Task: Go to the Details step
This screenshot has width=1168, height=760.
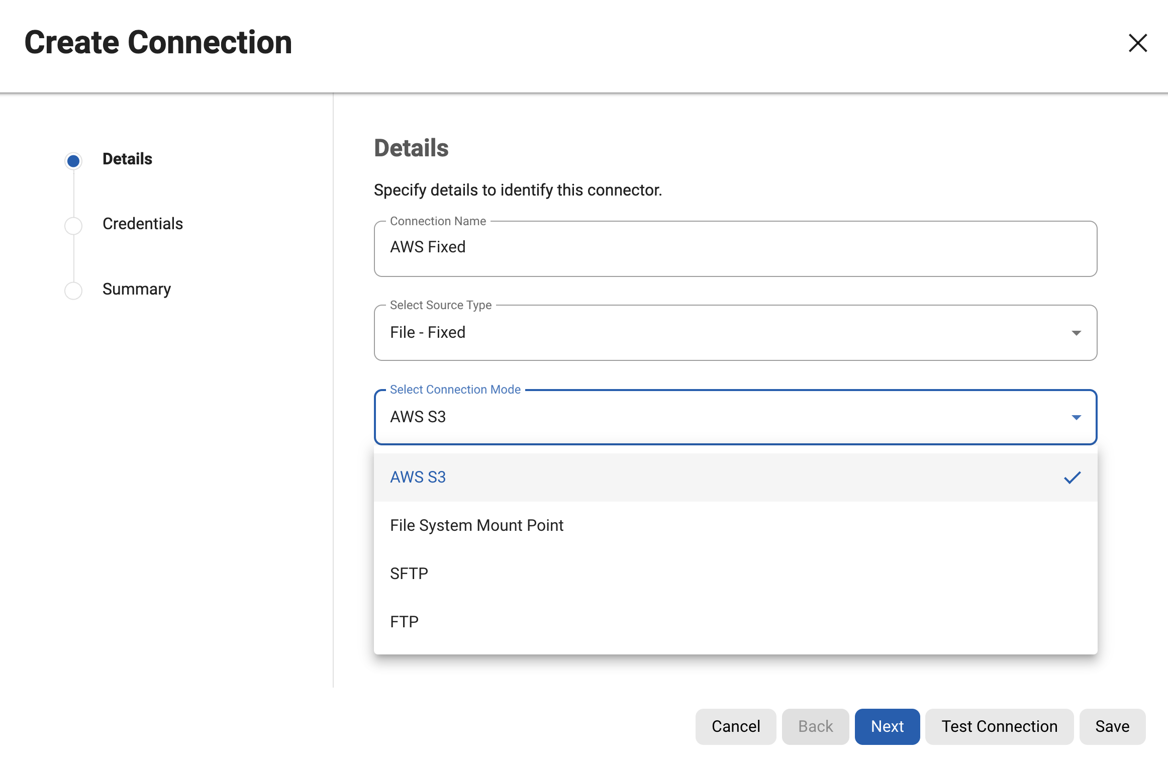Action: coord(127,158)
